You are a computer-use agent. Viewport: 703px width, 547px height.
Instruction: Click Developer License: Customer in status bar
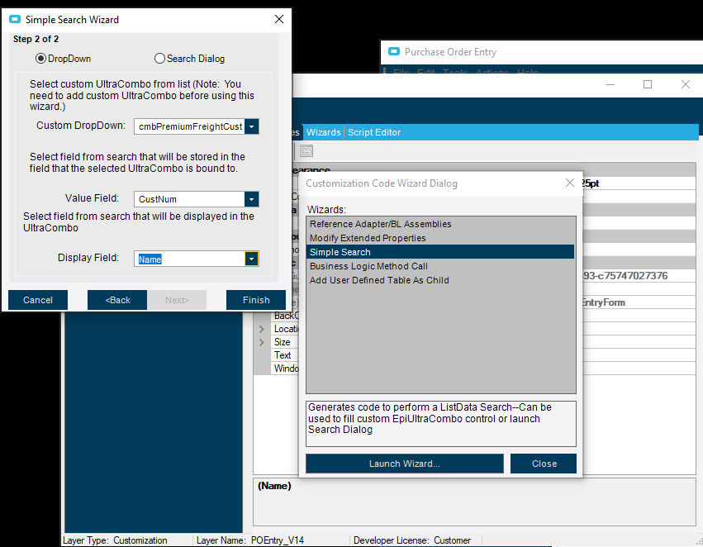click(x=412, y=540)
